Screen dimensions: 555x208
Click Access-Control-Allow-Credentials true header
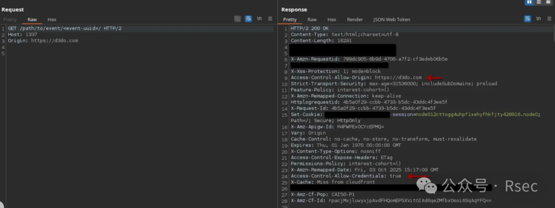click(346, 176)
